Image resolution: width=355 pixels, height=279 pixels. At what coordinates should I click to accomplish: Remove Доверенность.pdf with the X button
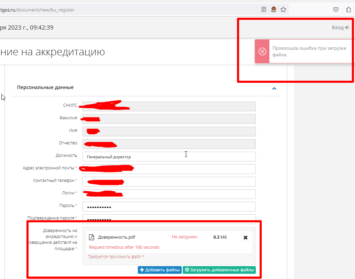coord(245,238)
